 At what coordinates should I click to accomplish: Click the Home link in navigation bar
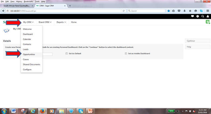pos(74,22)
